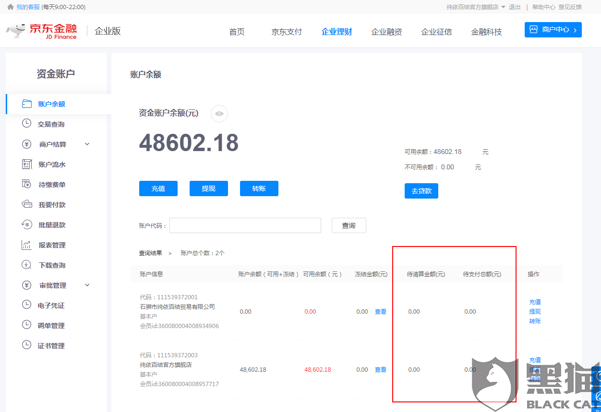Toggle balance visibility with the eye icon
This screenshot has width=601, height=412.
[219, 114]
